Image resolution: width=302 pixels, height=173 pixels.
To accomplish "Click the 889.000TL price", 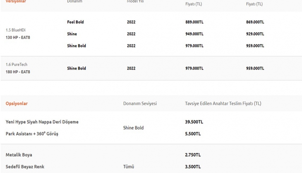I will [x=194, y=22].
